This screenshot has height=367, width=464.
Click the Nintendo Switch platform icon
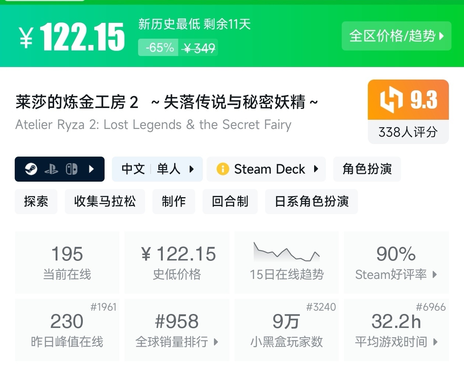pyautogui.click(x=71, y=169)
